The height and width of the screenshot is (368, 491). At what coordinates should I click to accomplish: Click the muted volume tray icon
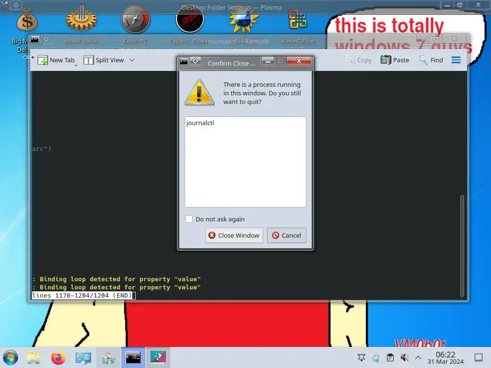[x=405, y=357]
